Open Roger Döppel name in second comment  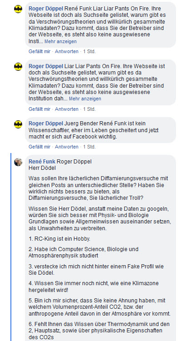46,66
